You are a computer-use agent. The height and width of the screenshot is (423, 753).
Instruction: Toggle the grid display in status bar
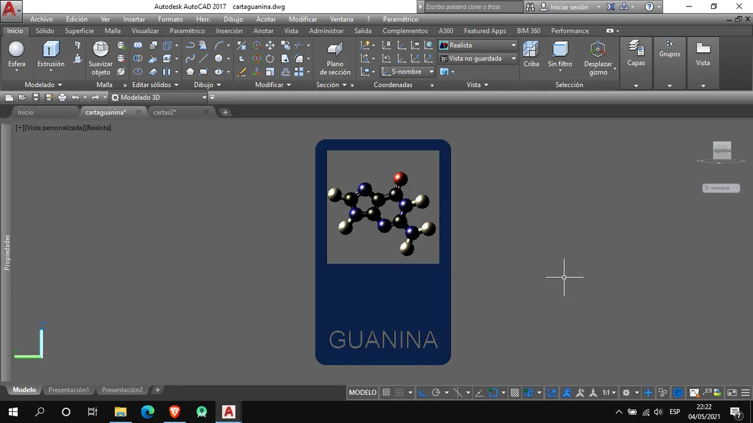(x=387, y=392)
